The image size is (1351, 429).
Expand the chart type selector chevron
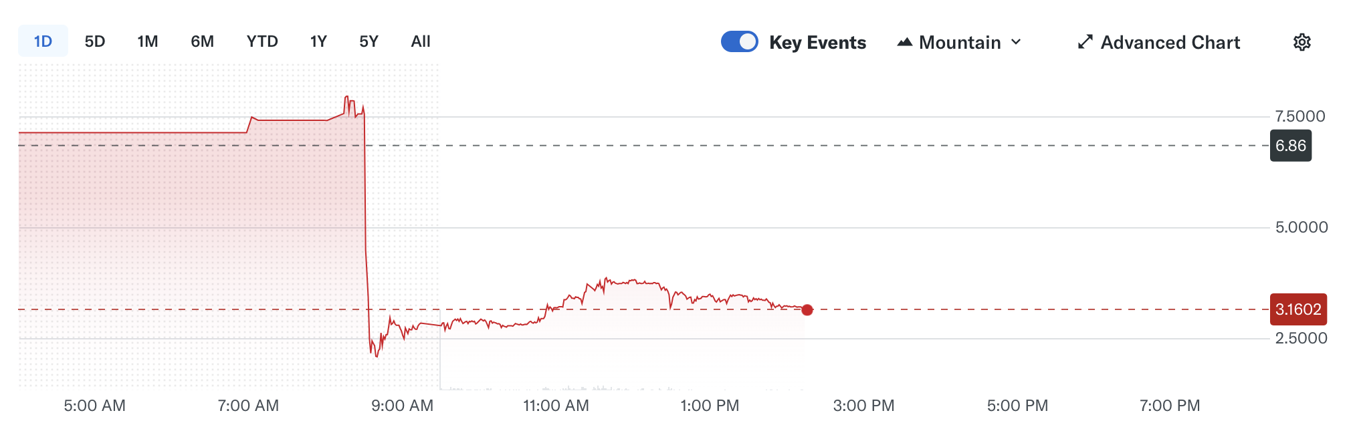[1016, 41]
